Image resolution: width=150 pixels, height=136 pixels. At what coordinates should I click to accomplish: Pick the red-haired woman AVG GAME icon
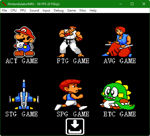point(118,41)
